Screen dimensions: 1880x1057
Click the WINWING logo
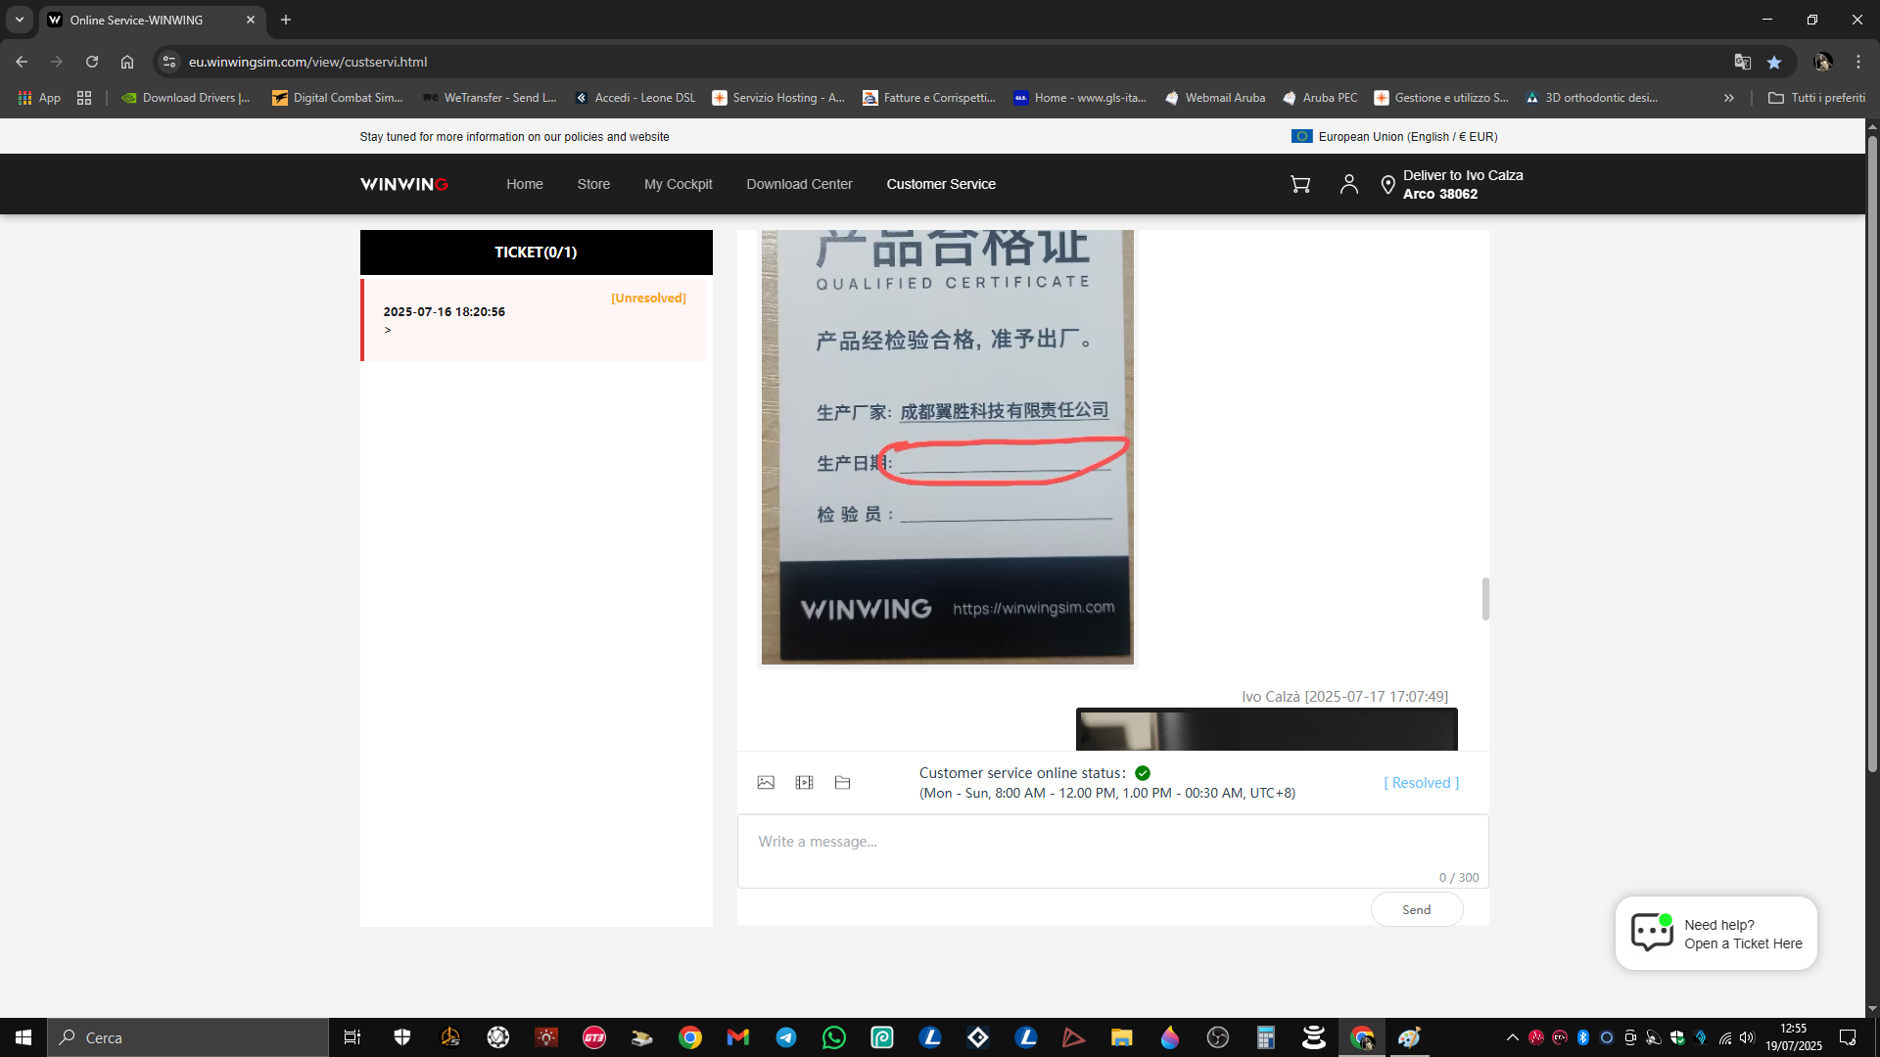point(404,184)
